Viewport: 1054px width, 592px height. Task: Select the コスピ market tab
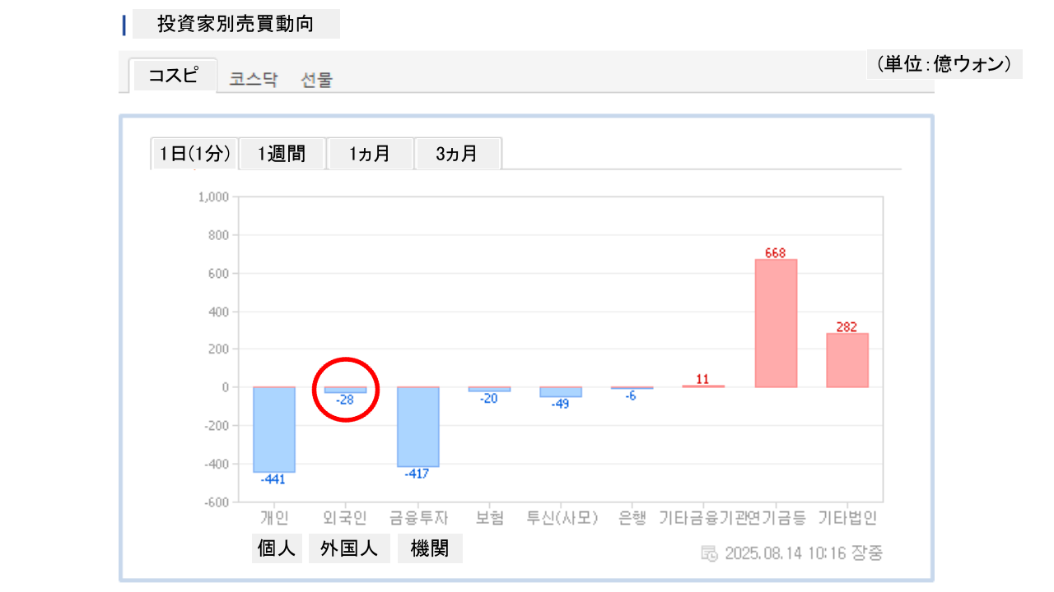173,76
